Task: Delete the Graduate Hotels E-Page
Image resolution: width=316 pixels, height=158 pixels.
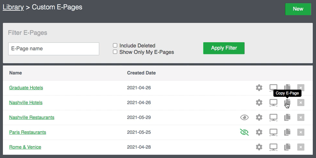Action: (x=301, y=88)
